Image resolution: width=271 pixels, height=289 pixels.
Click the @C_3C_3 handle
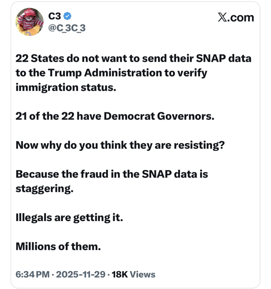tap(67, 28)
